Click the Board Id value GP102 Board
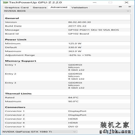Image resolution: width=135 pixels, height=135 pixels. tap(79, 34)
